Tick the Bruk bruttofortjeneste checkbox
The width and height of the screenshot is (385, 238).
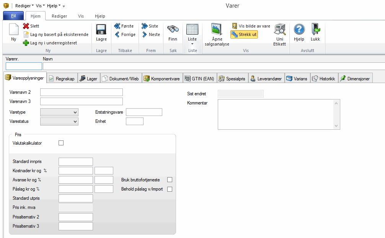pos(170,180)
